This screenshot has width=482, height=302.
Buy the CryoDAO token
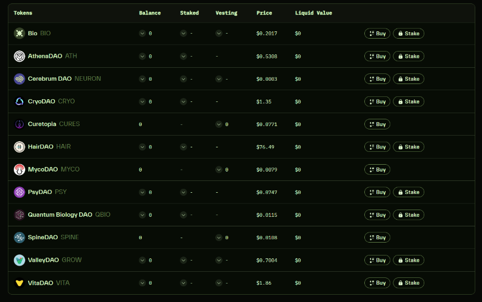[x=377, y=101]
